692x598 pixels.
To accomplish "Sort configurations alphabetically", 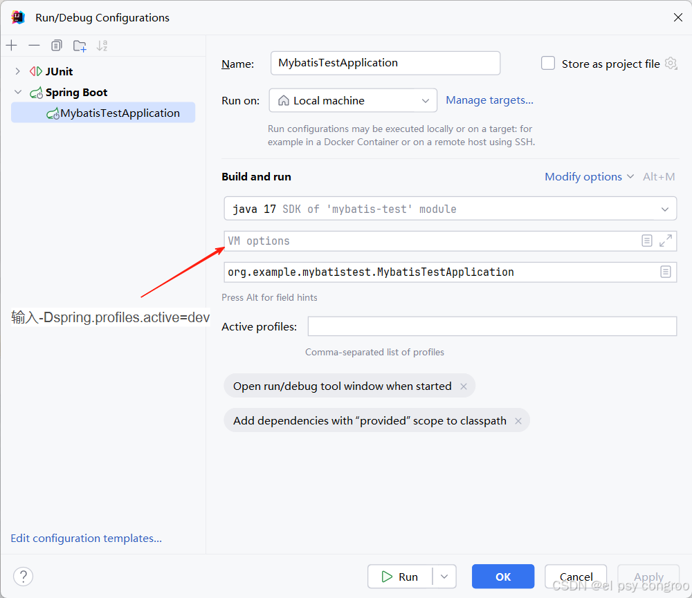I will 102,46.
